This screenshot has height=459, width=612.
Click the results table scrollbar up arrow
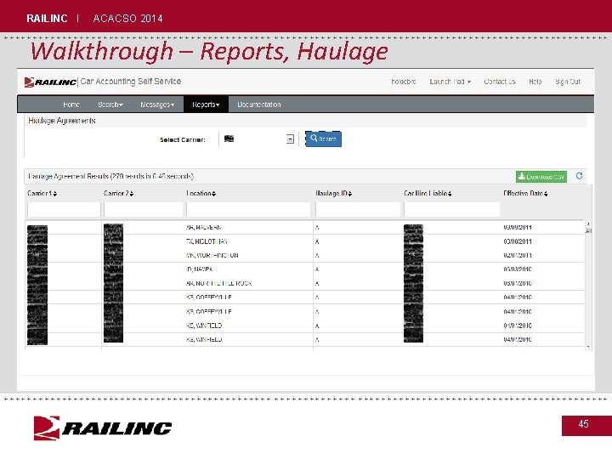coord(588,224)
